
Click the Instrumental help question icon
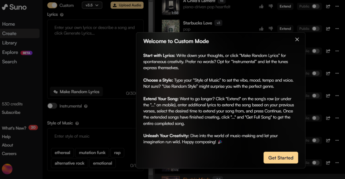click(x=86, y=106)
